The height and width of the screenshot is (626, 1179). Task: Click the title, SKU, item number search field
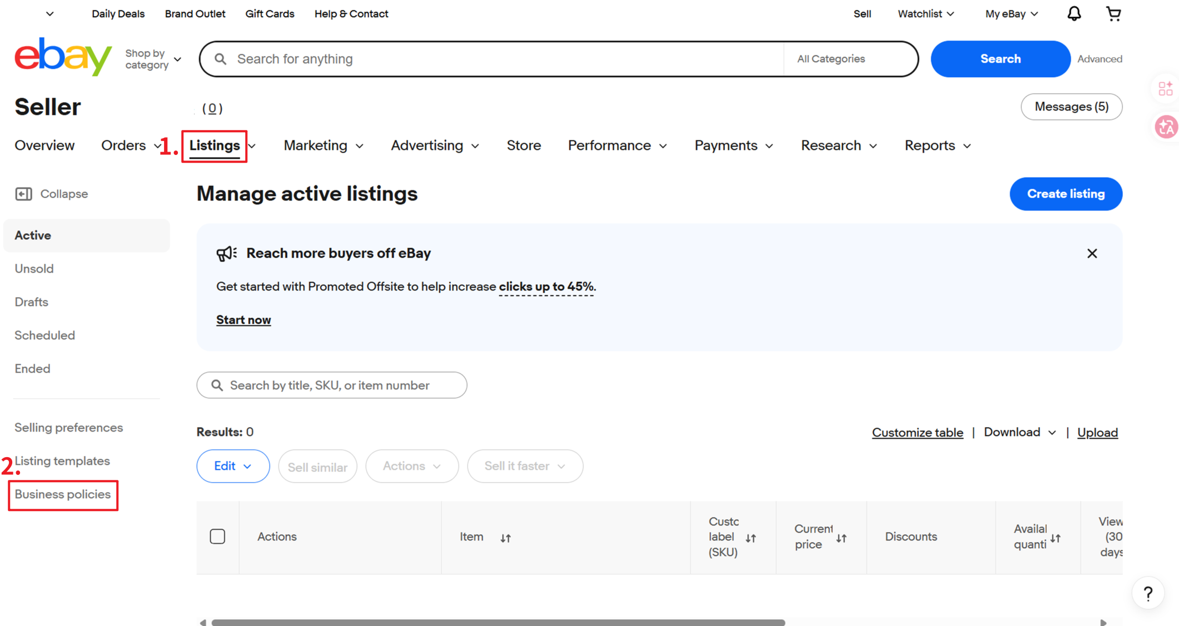[x=332, y=385]
